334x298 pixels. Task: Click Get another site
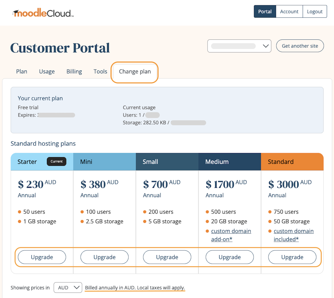(300, 46)
